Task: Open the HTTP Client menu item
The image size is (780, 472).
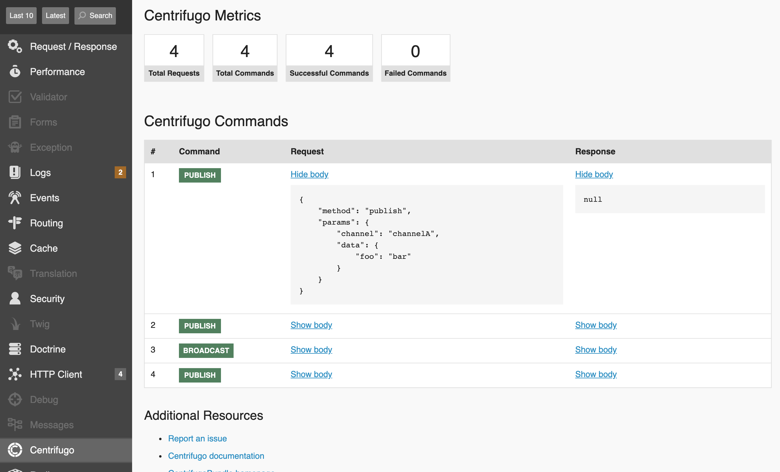Action: (x=56, y=374)
